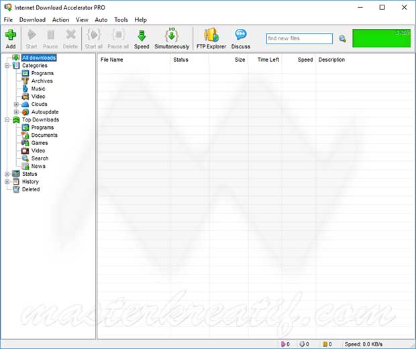Open the Discuss chat icon
This screenshot has width=416, height=349.
241,34
